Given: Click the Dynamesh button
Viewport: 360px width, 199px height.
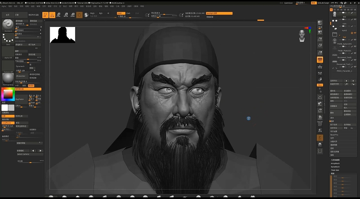Looking at the screenshot, I should (20, 66).
